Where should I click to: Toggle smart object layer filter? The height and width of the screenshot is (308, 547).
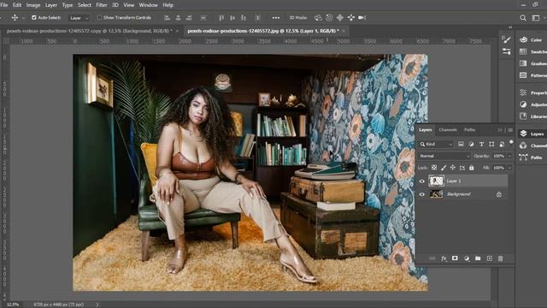[502, 144]
